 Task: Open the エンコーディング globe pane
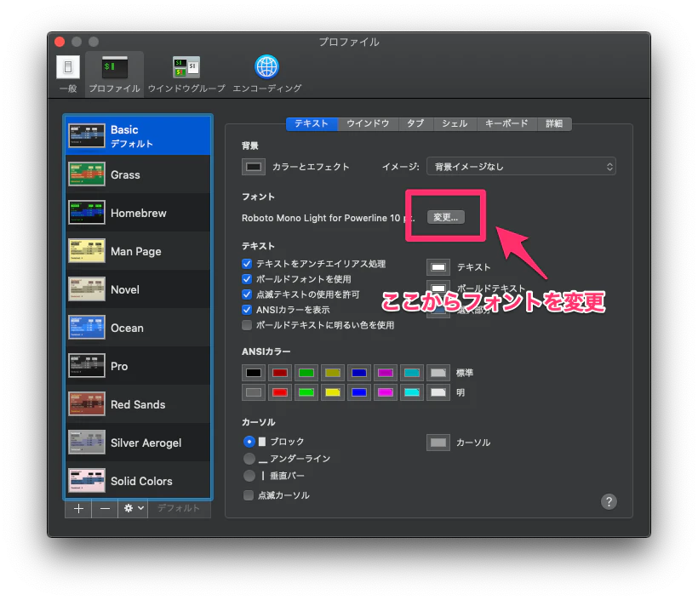tap(266, 73)
